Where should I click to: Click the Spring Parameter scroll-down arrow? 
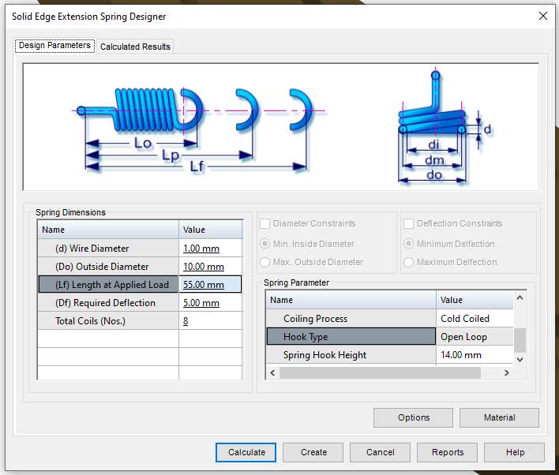pos(520,359)
